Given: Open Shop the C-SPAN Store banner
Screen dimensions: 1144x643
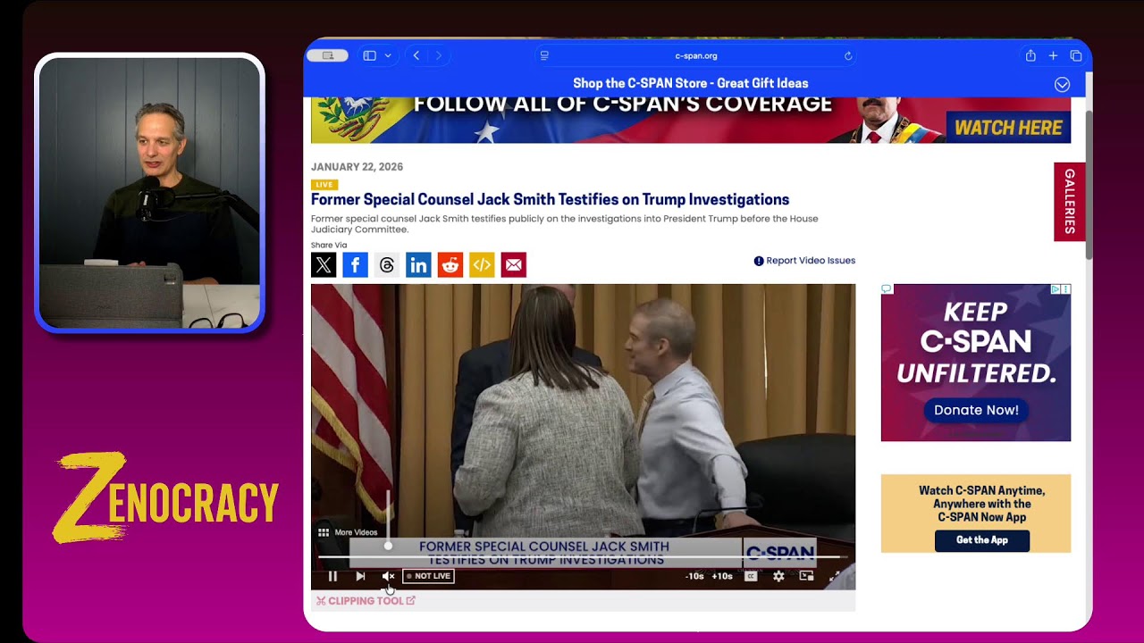Looking at the screenshot, I should [x=690, y=83].
